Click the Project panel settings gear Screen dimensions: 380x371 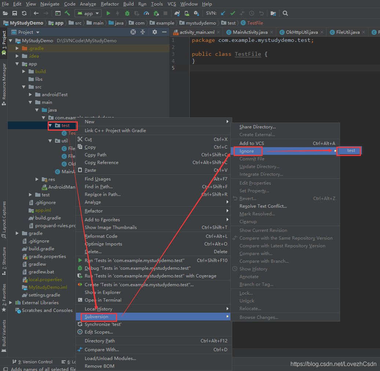pos(154,32)
